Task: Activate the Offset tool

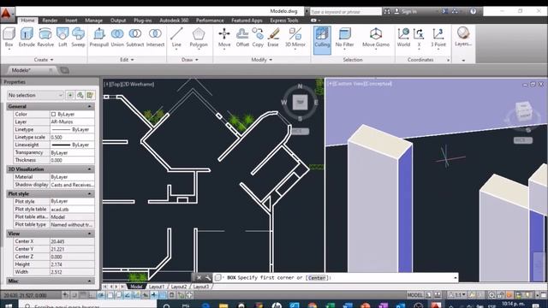Action: [242, 38]
